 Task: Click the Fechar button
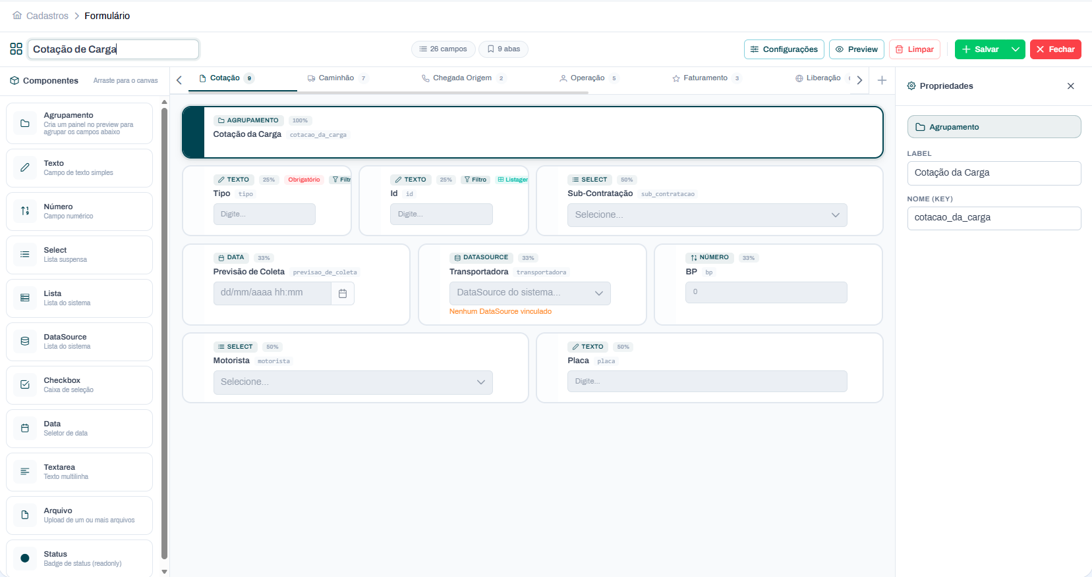tap(1056, 49)
